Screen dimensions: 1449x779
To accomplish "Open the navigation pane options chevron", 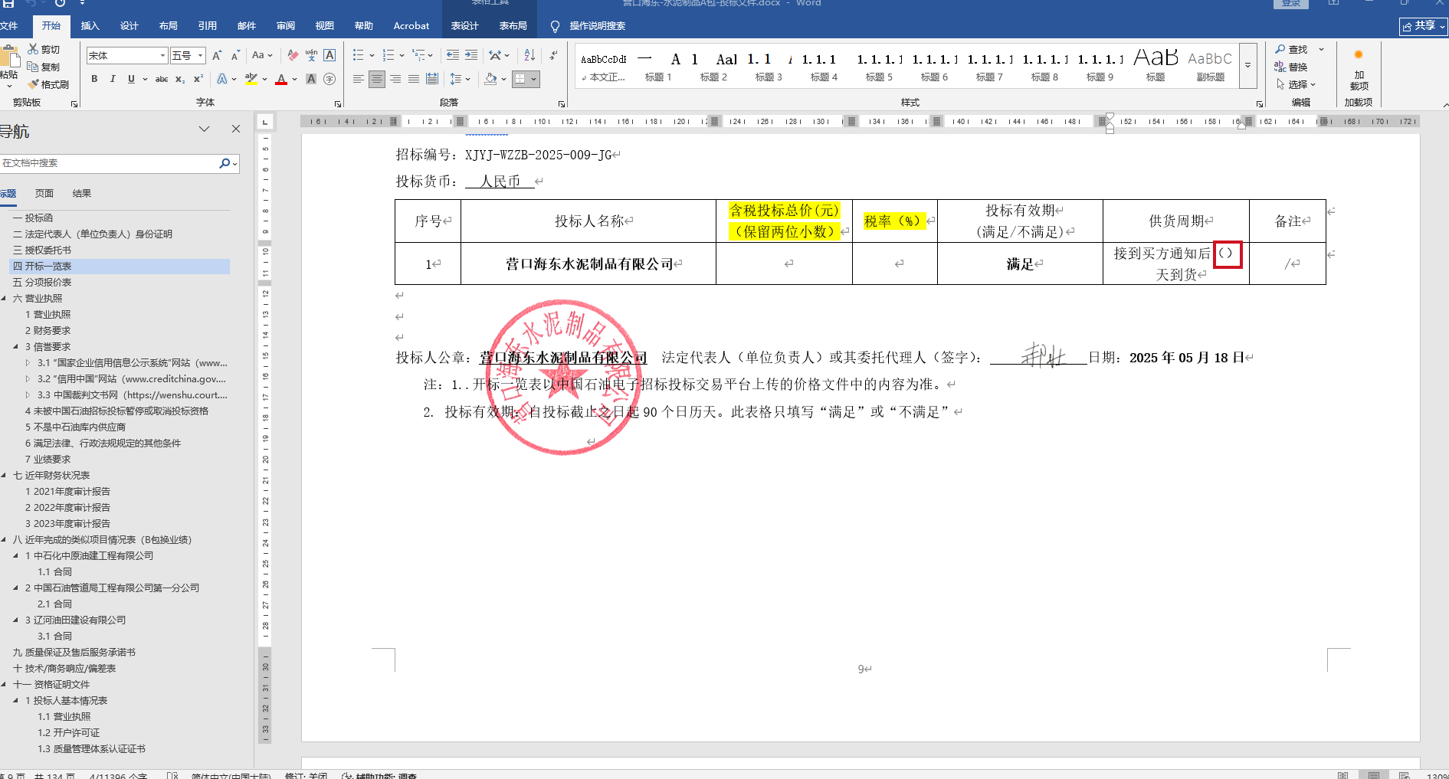I will 204,129.
